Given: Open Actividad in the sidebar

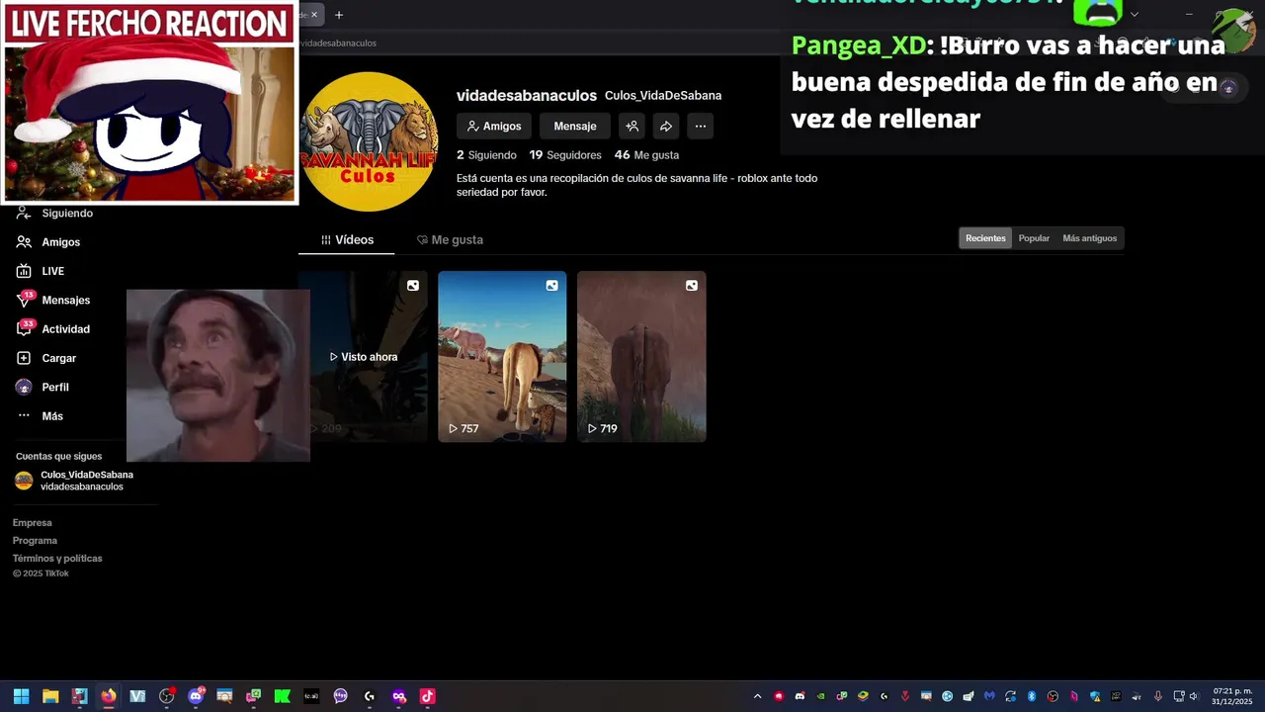Looking at the screenshot, I should (65, 329).
